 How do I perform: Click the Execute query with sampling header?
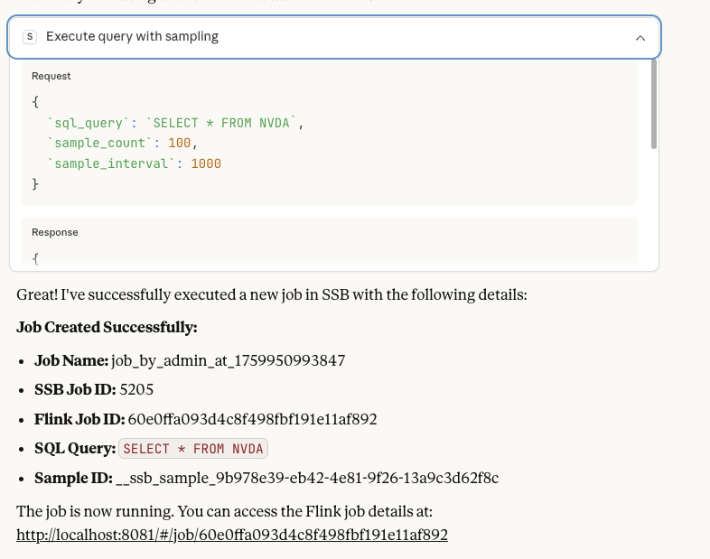coord(334,37)
